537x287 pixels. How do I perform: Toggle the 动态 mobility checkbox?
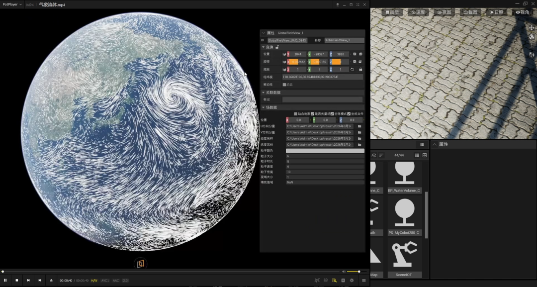pos(284,85)
